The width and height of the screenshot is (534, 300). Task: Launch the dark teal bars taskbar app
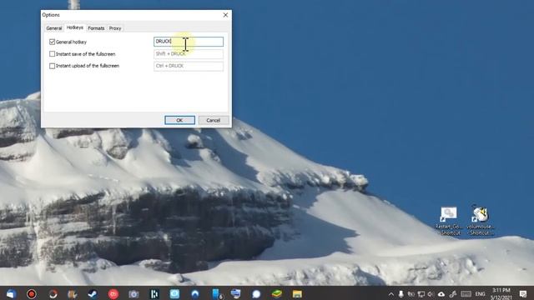[x=154, y=294]
